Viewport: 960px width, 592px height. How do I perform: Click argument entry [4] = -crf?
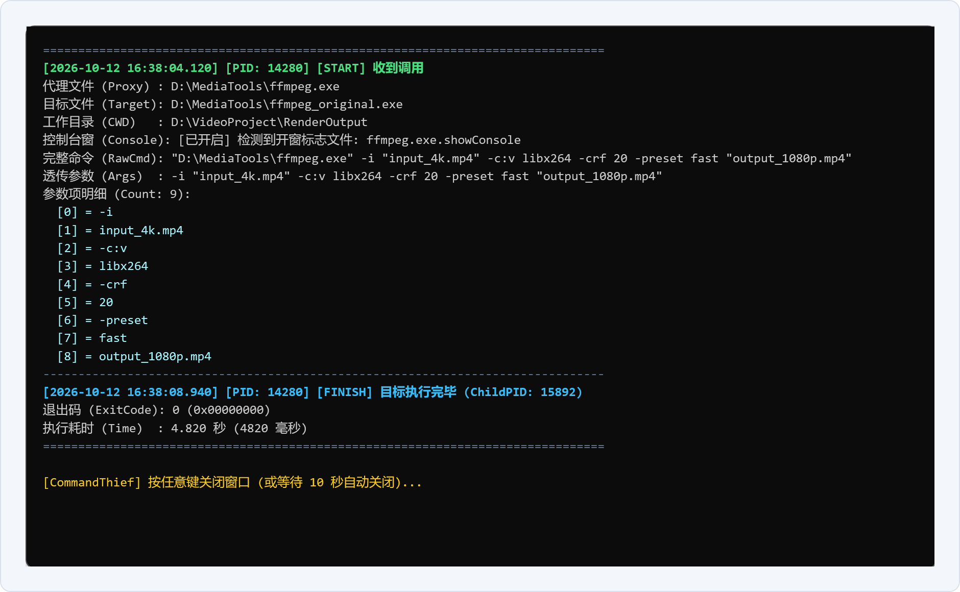(x=92, y=284)
